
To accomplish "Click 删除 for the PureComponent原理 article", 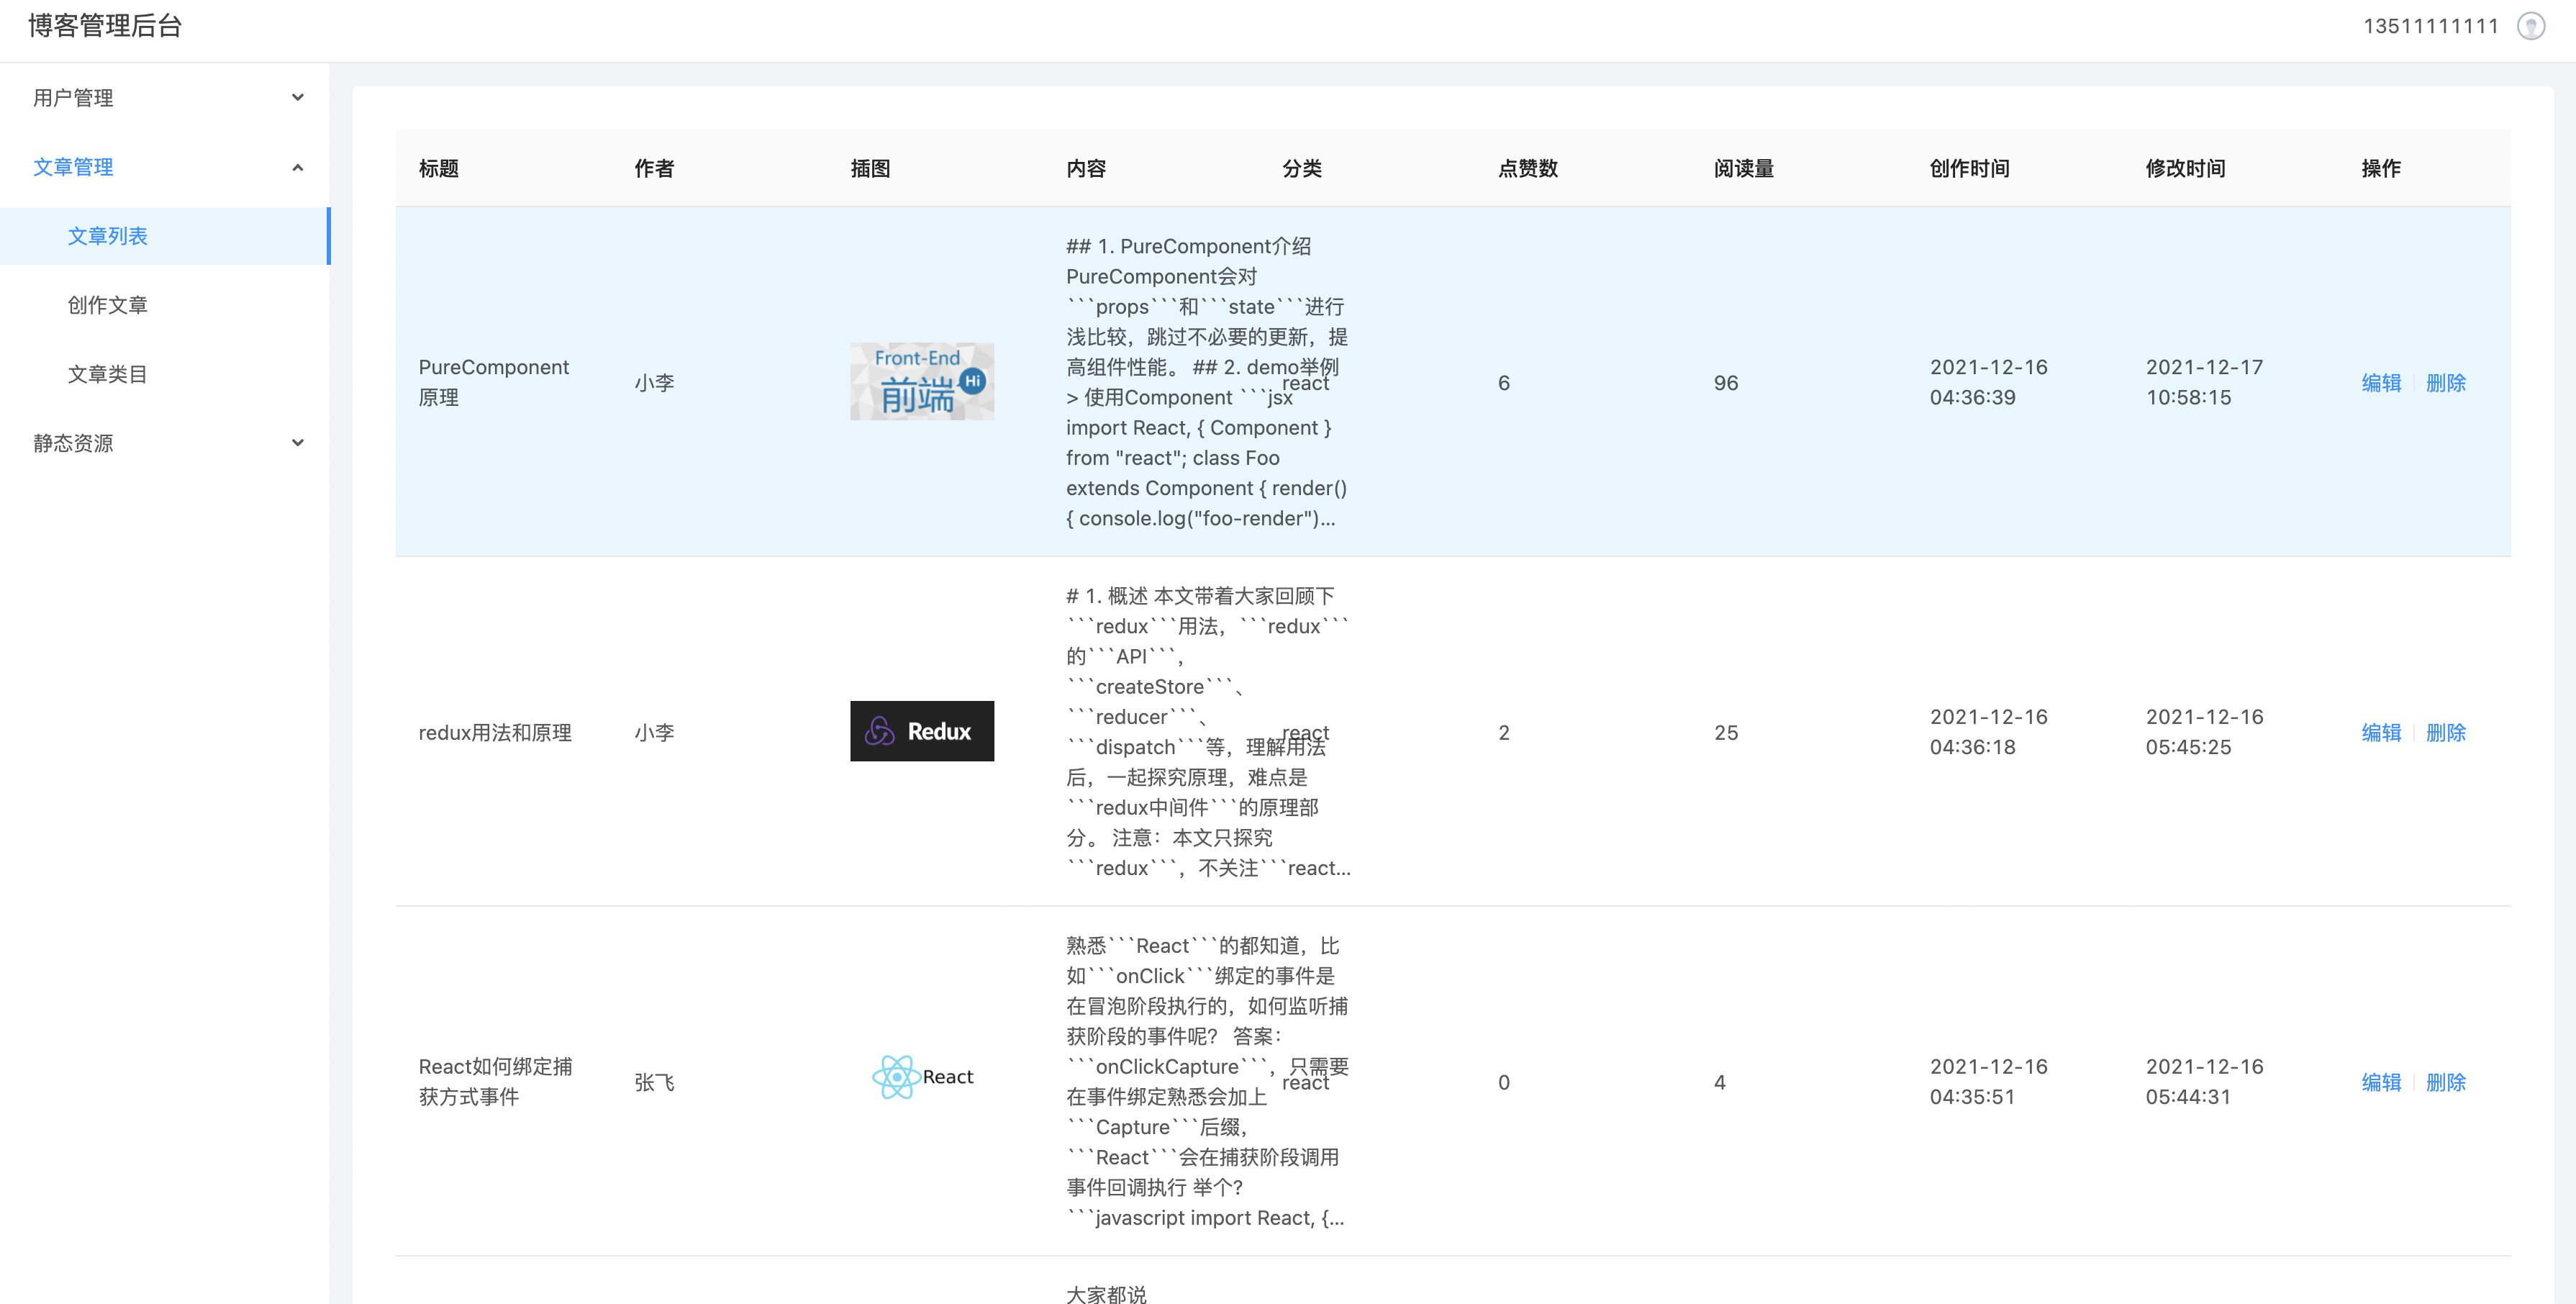I will (x=2446, y=382).
